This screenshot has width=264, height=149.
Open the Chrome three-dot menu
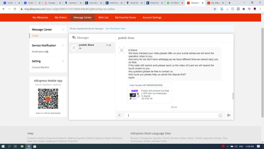260,9
